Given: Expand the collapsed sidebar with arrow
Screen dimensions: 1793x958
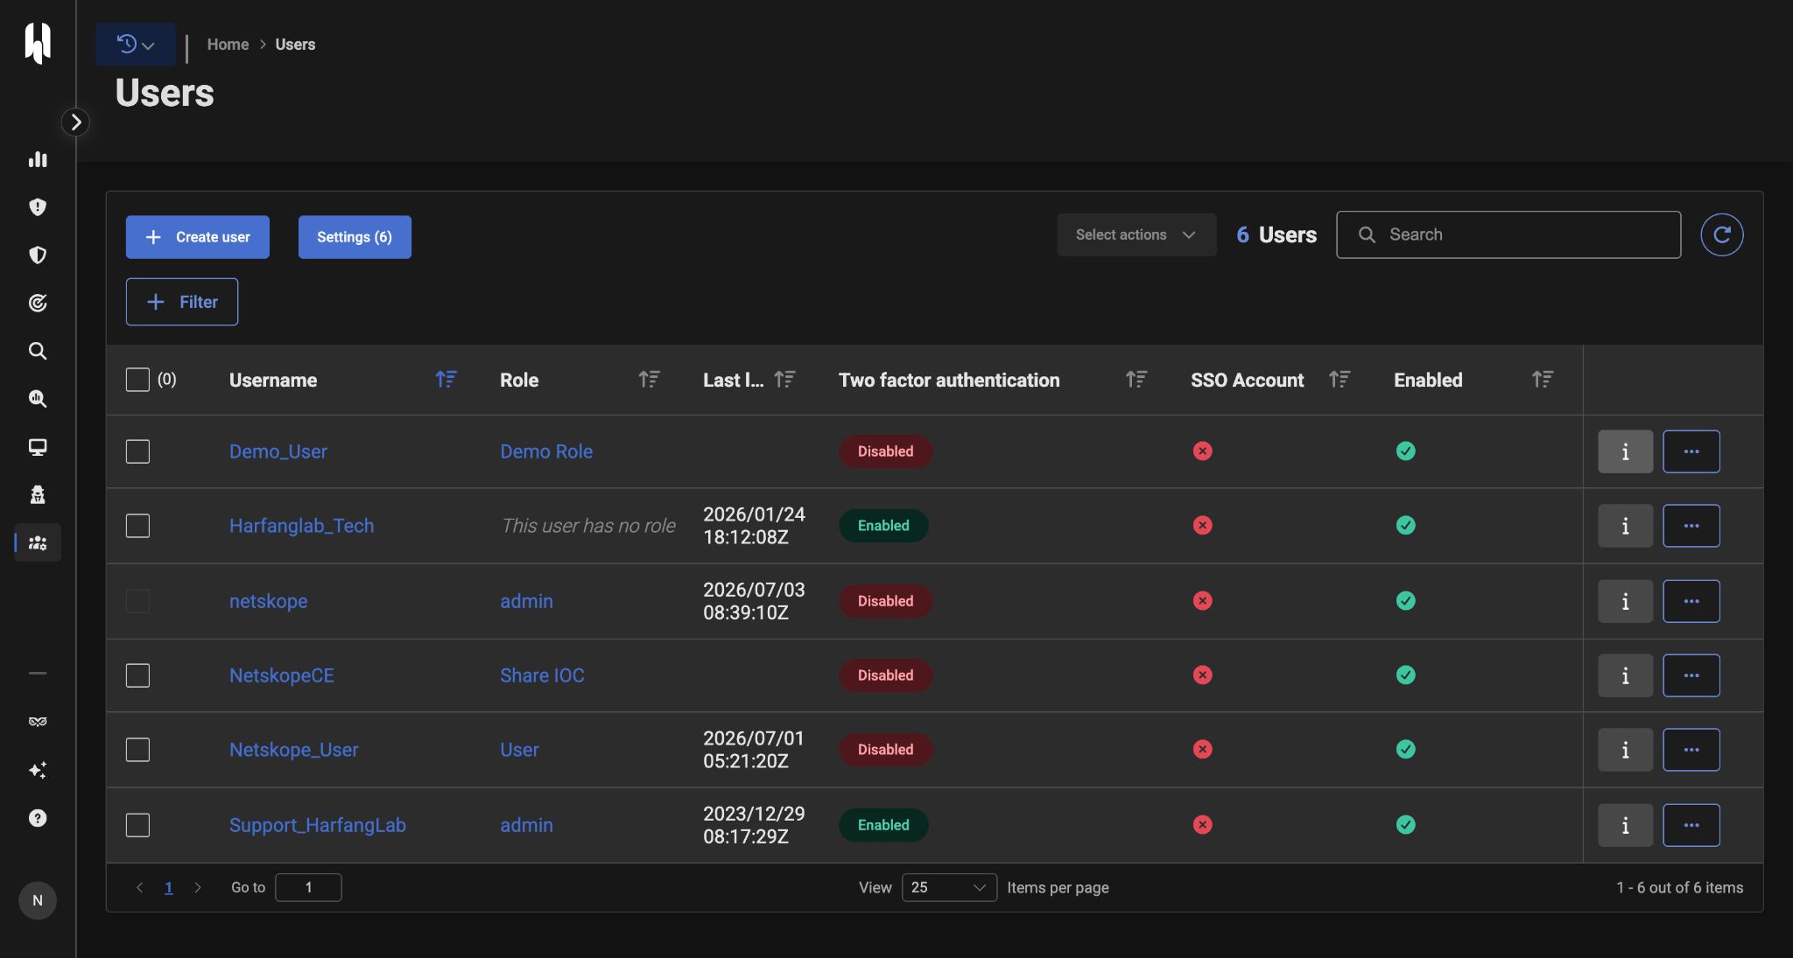Looking at the screenshot, I should click(x=76, y=122).
